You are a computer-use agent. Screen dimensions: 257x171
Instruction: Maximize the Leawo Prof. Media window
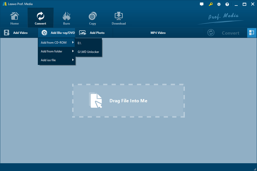point(244,4)
